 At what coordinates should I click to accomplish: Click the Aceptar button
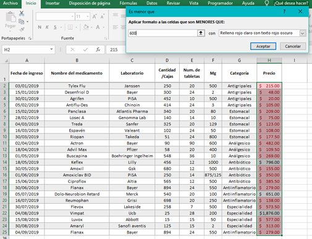coord(263,46)
